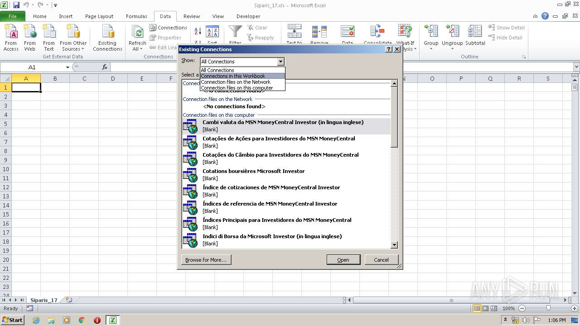Click zoom in plus button

coord(574,308)
